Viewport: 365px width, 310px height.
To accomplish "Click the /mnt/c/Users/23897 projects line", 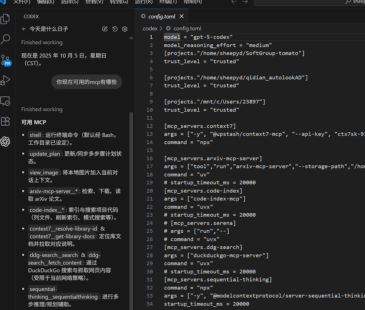I will (215, 102).
